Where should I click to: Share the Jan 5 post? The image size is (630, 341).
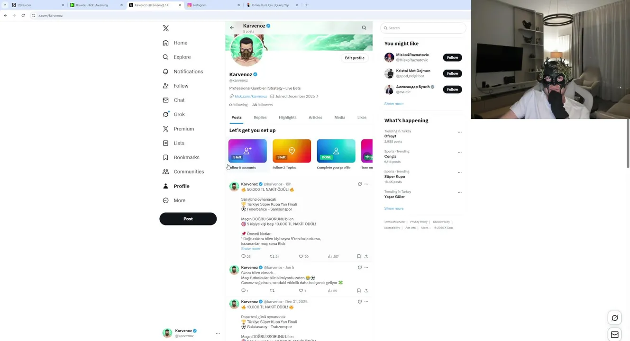click(x=366, y=290)
